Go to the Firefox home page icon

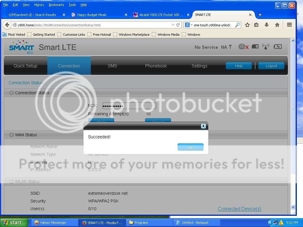[x=277, y=25]
